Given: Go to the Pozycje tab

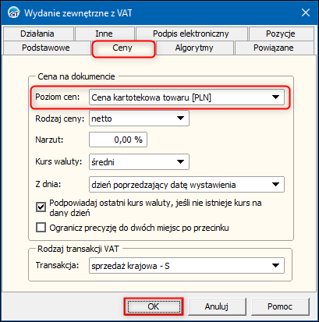Looking at the screenshot, I should point(281,34).
